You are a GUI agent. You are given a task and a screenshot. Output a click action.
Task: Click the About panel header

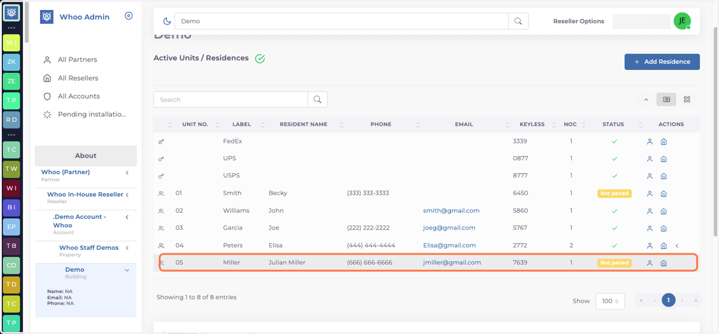coord(86,155)
